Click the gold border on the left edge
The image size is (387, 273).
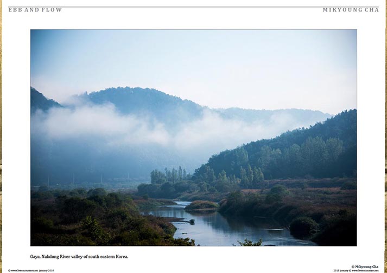pyautogui.click(x=1, y=136)
